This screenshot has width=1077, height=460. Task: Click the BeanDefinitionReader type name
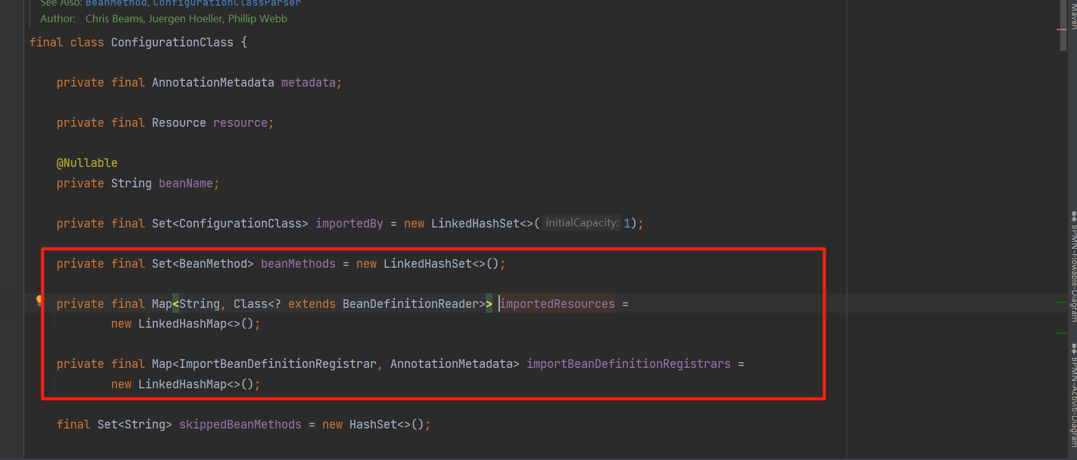coord(410,304)
